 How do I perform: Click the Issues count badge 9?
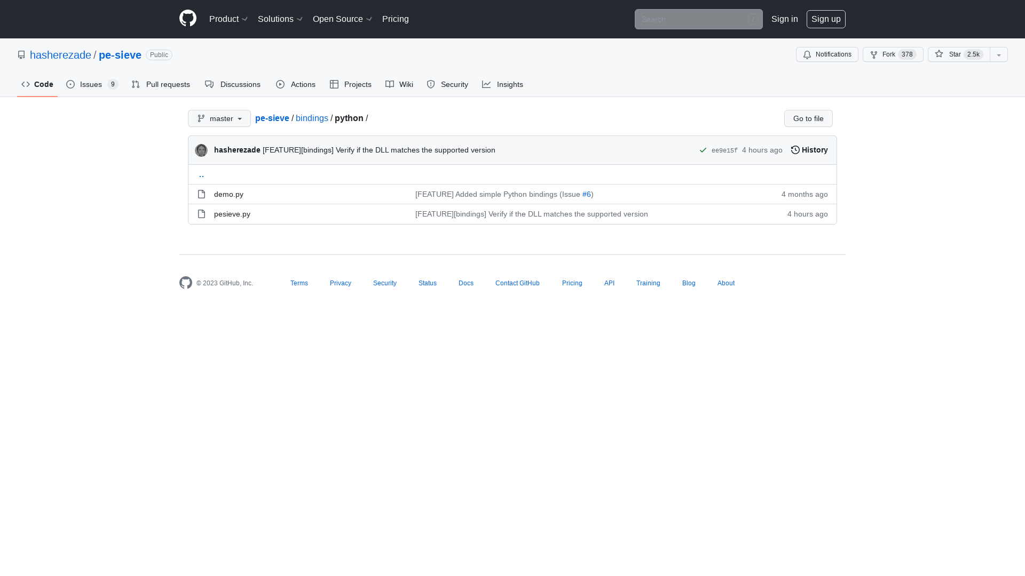click(113, 84)
